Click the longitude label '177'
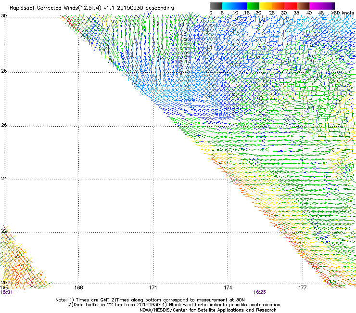356x313 pixels. [x=303, y=287]
